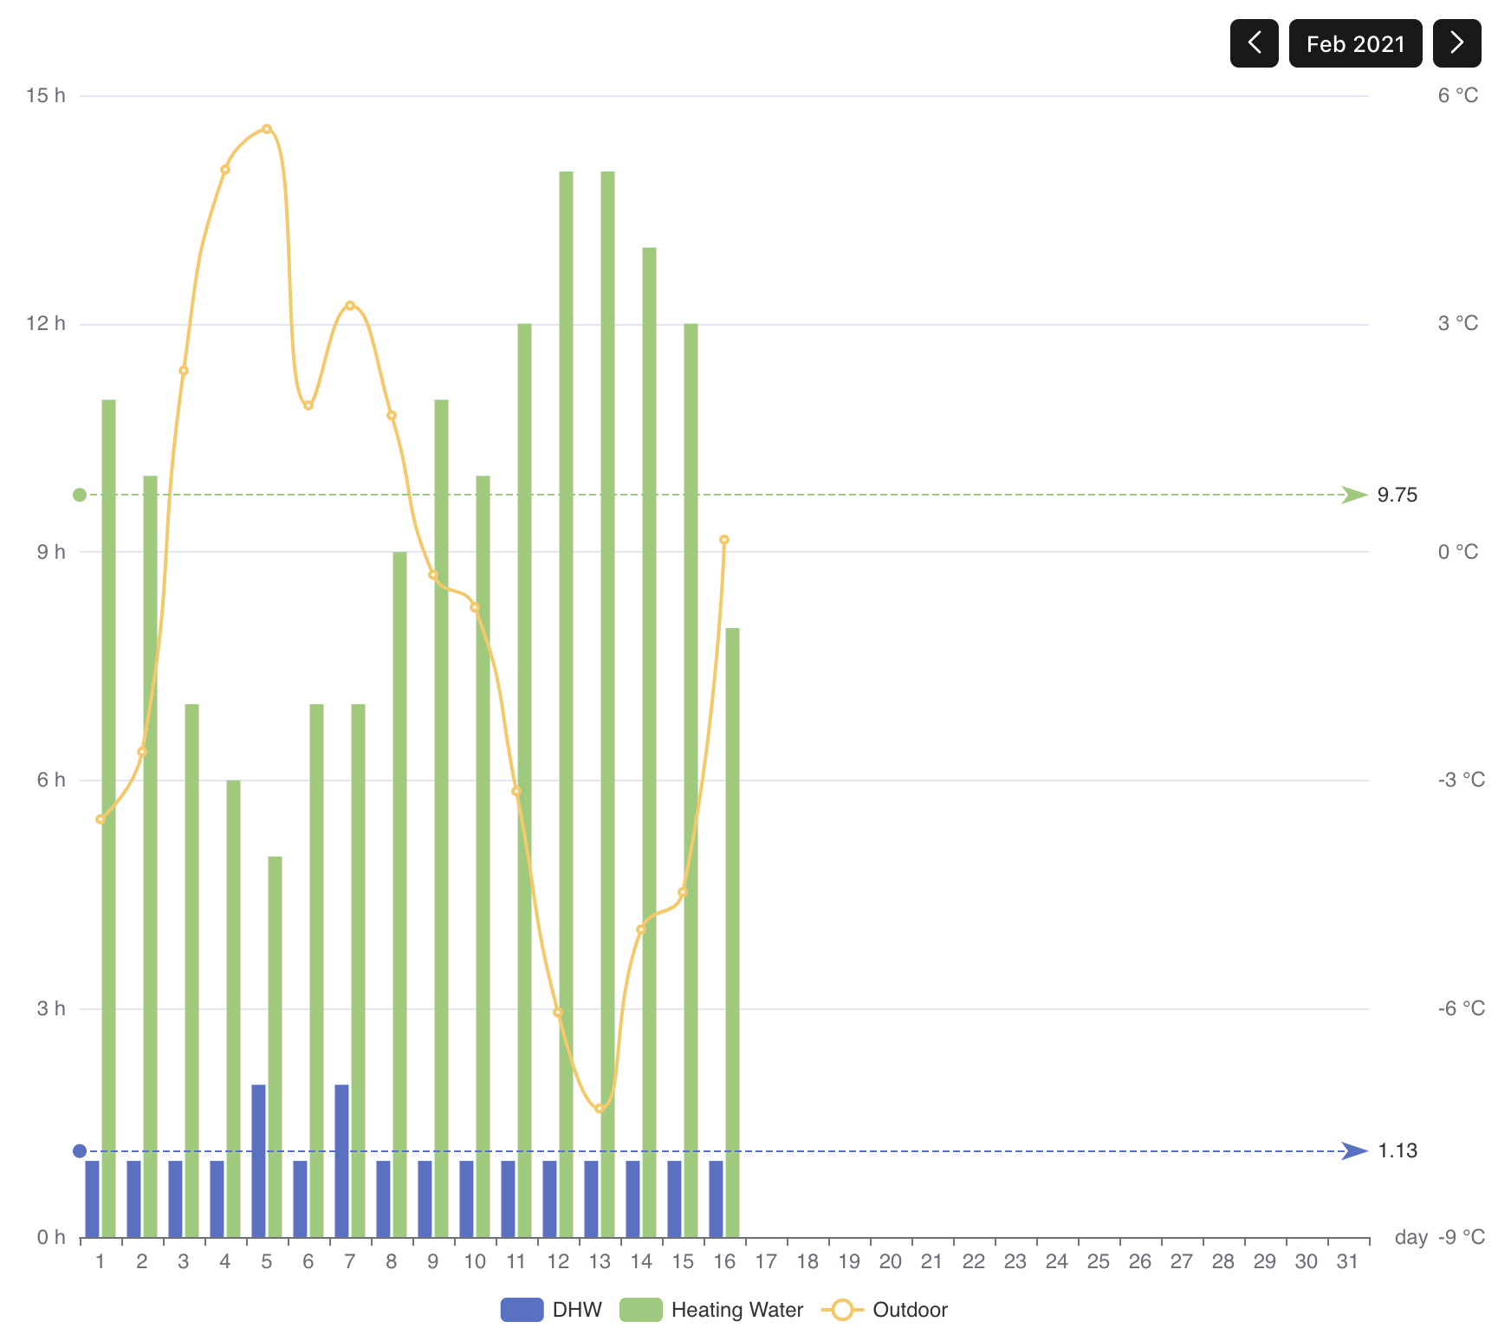
Task: Open the Feb 2021 month selector
Action: click(1355, 43)
